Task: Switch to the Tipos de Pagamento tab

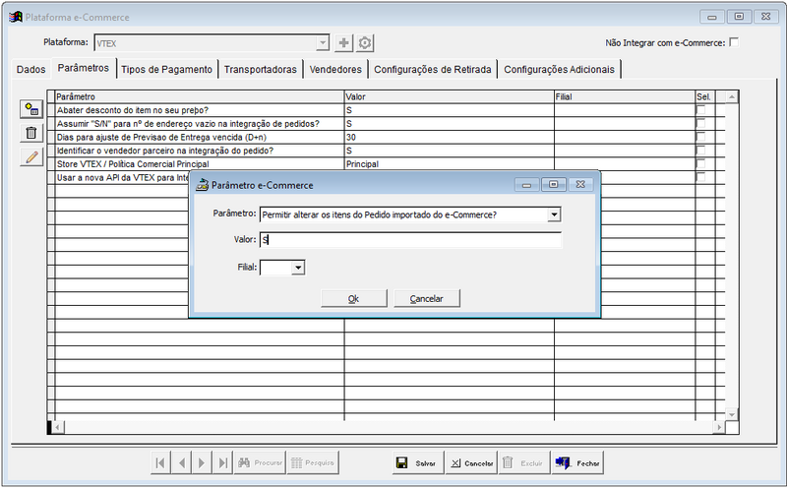Action: tap(166, 69)
